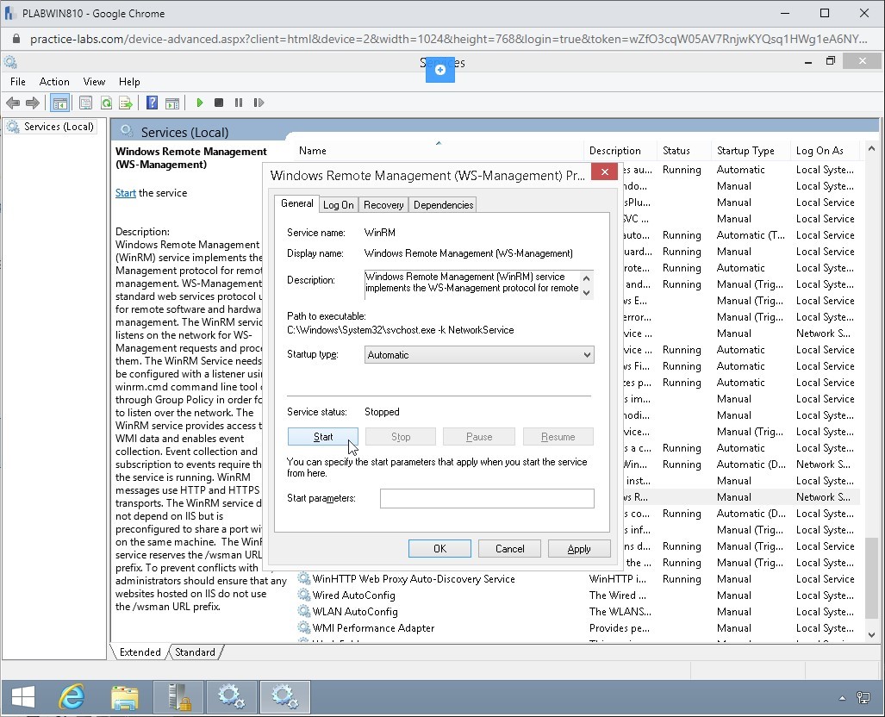Viewport: 885px width, 717px height.
Task: Open Properties from the toolbar icon
Action: click(86, 103)
